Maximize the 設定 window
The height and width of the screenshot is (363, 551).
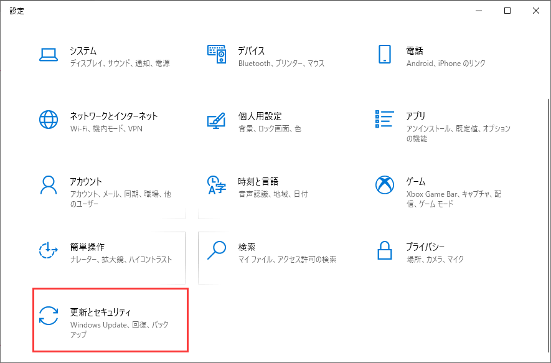[507, 11]
